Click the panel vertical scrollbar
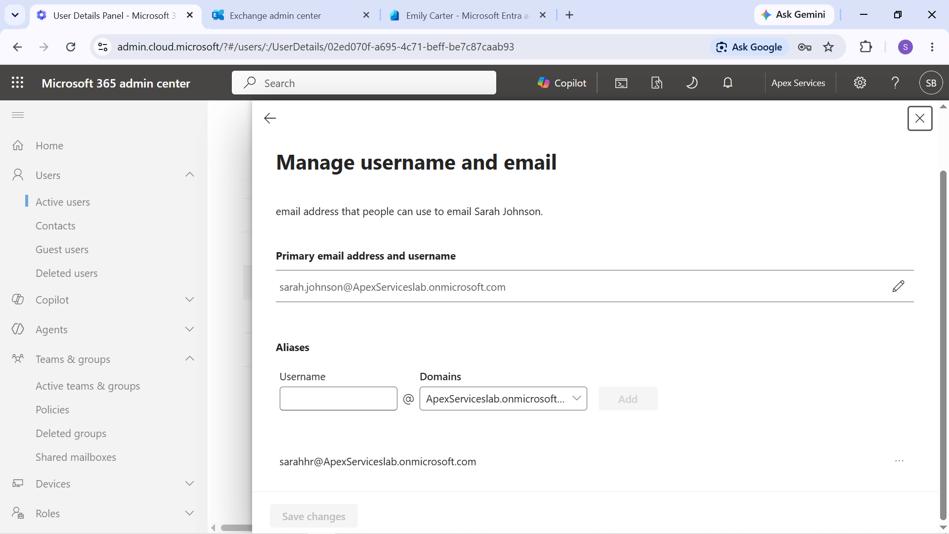 943,345
